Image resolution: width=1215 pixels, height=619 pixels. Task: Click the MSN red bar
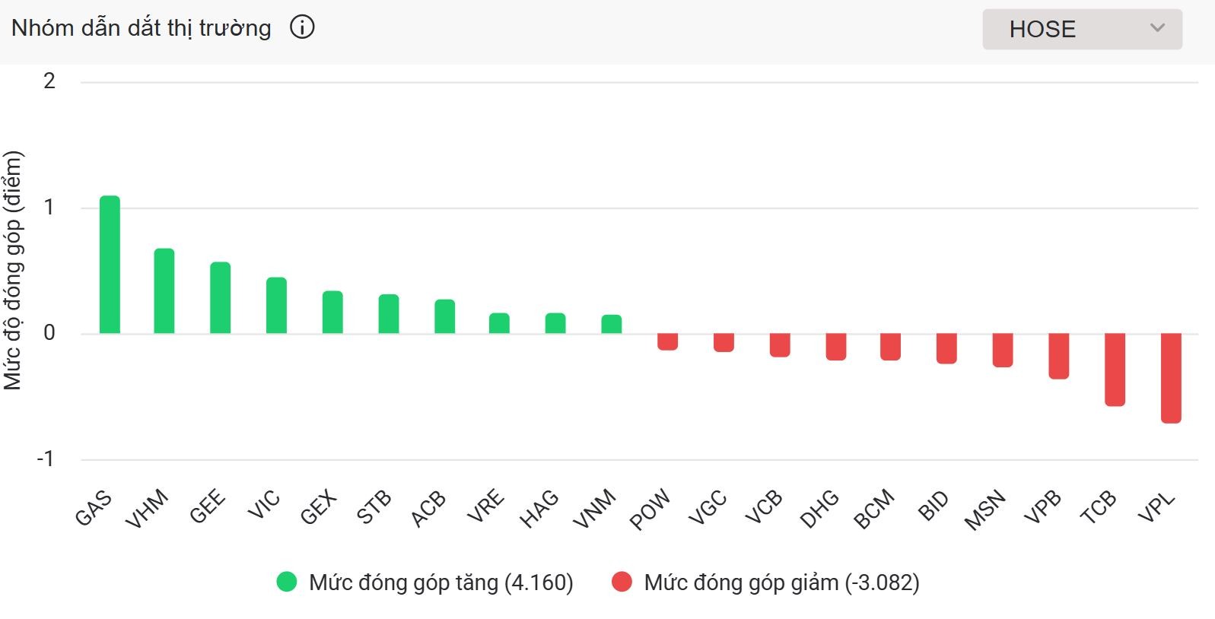pos(1003,350)
